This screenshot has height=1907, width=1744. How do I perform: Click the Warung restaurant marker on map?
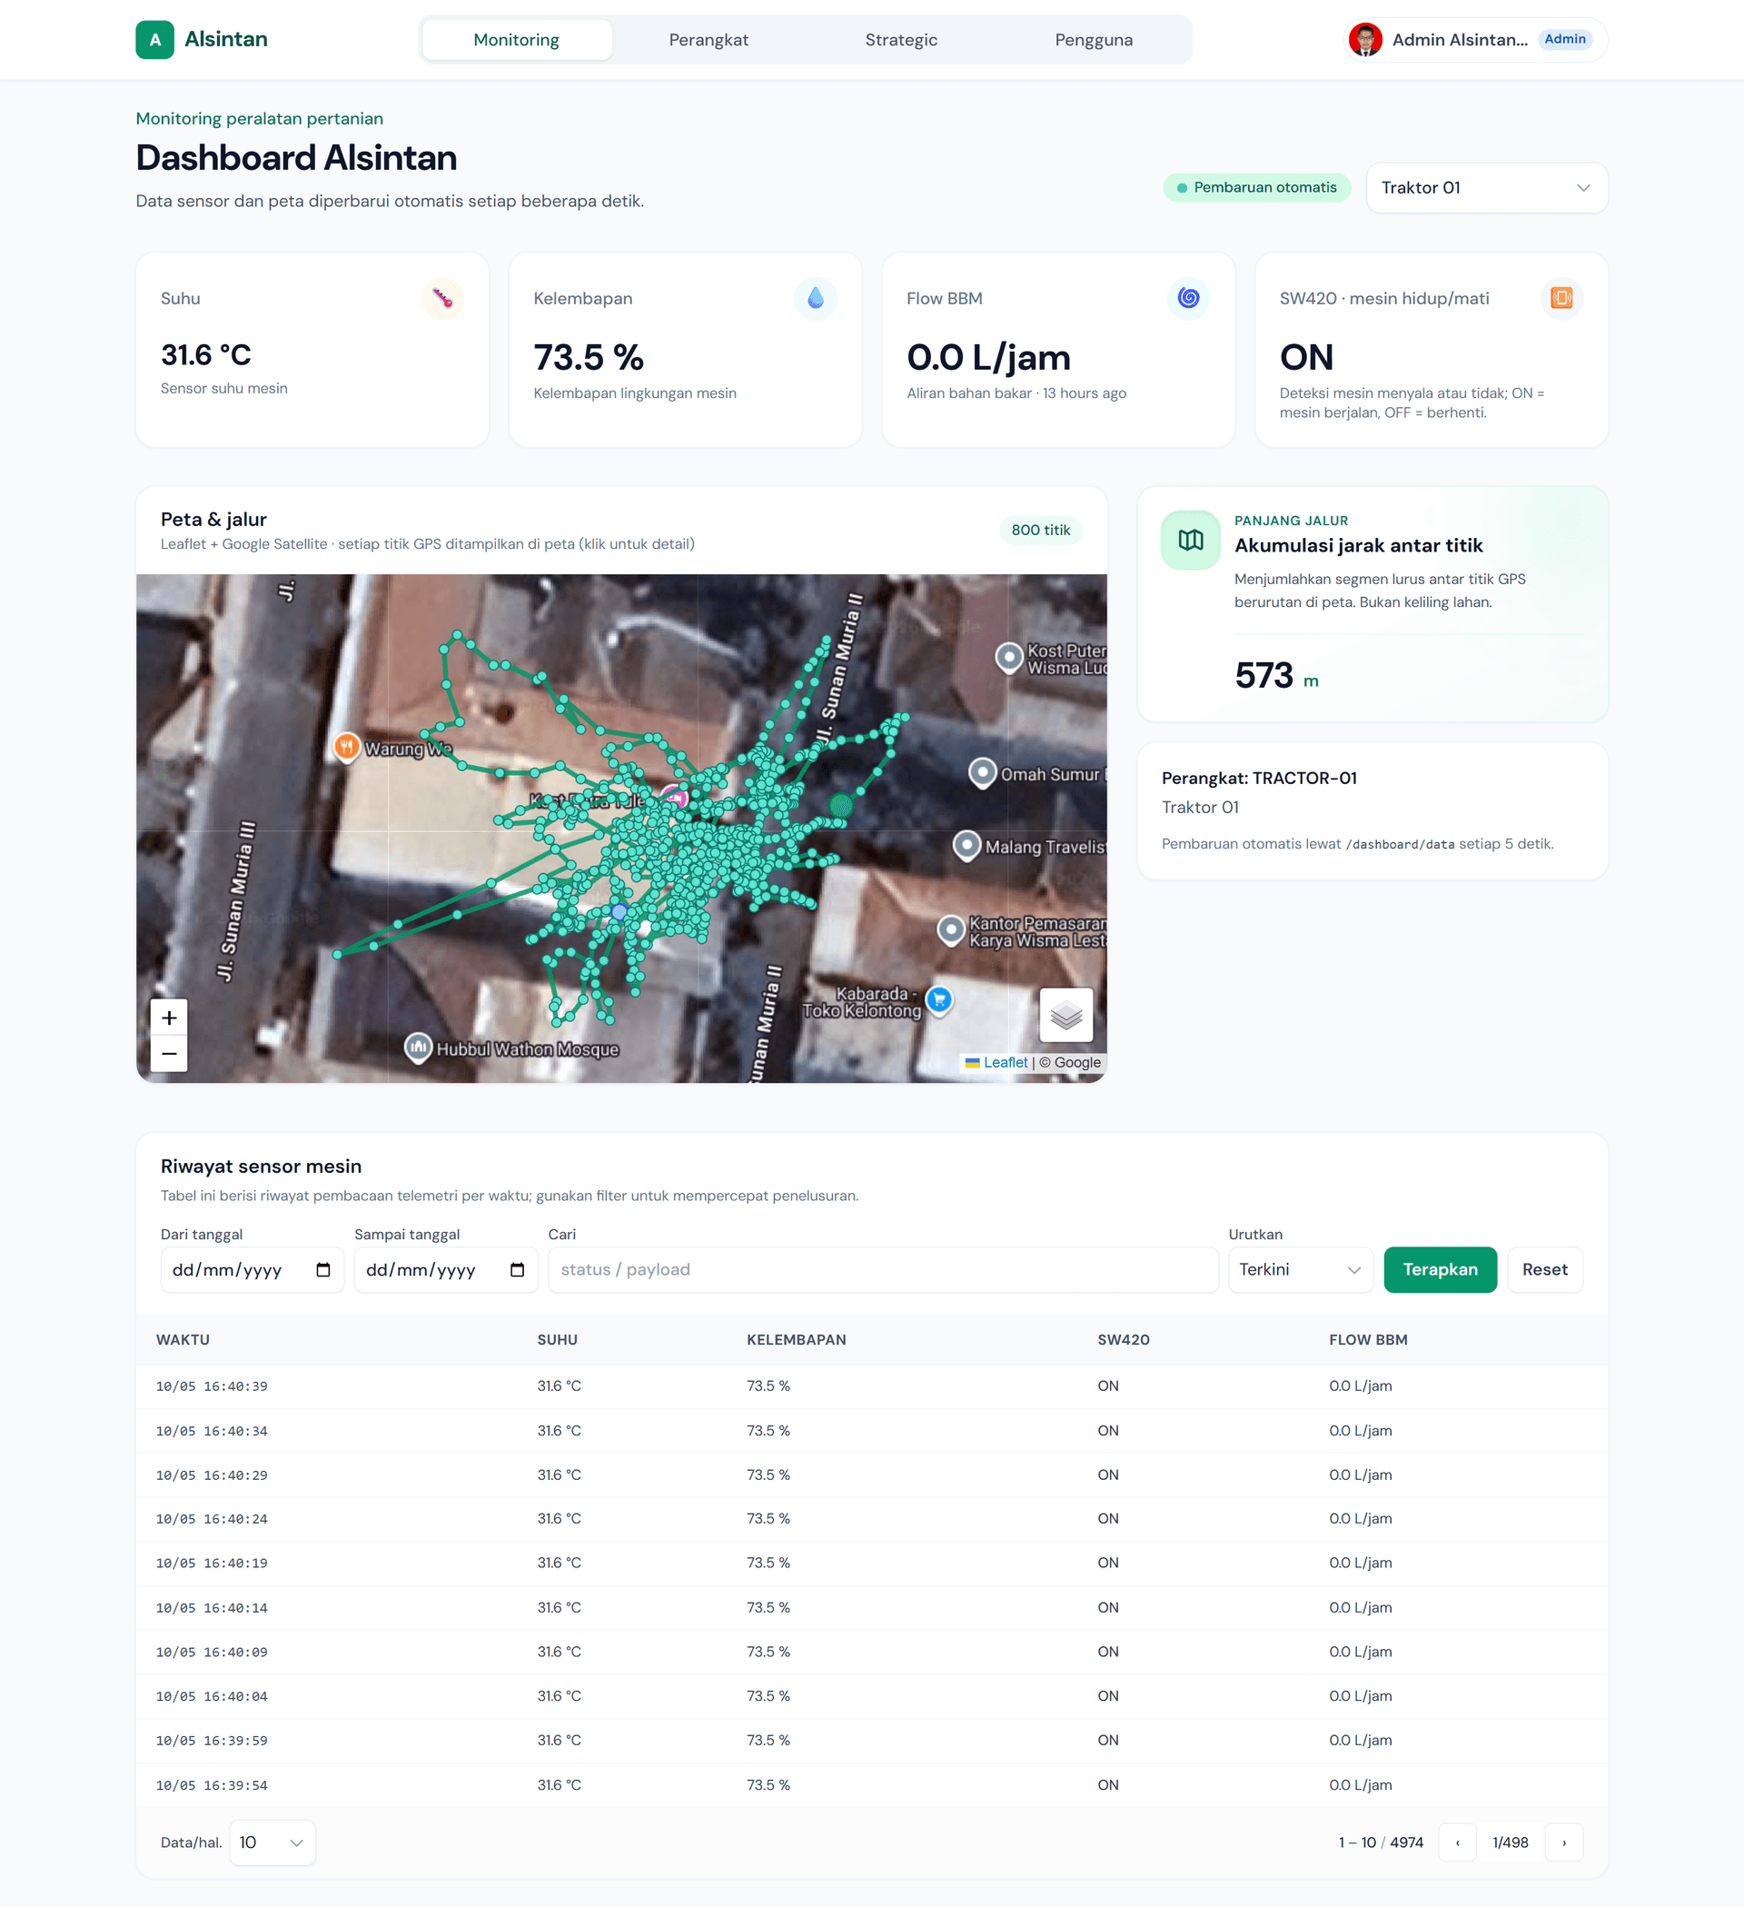tap(346, 746)
